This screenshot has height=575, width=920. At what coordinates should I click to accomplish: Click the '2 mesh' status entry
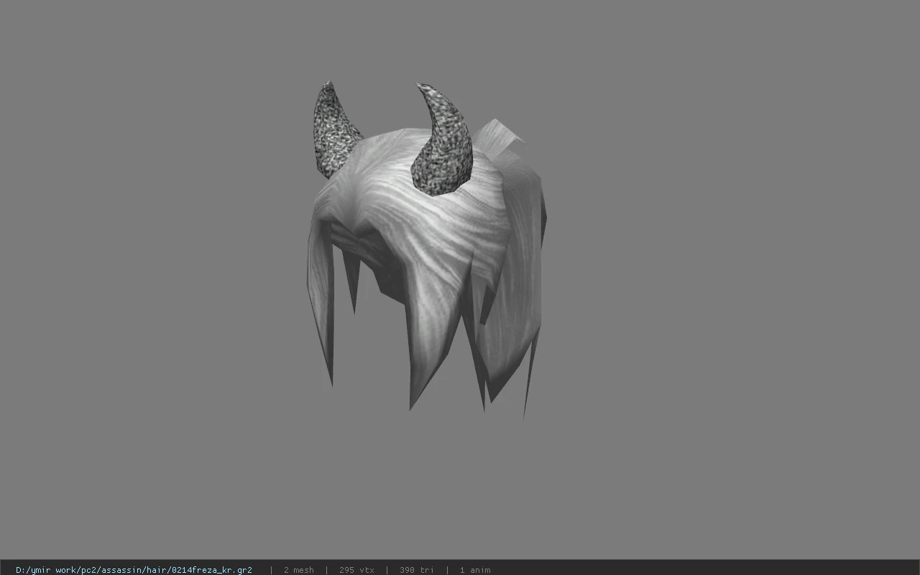(x=299, y=570)
